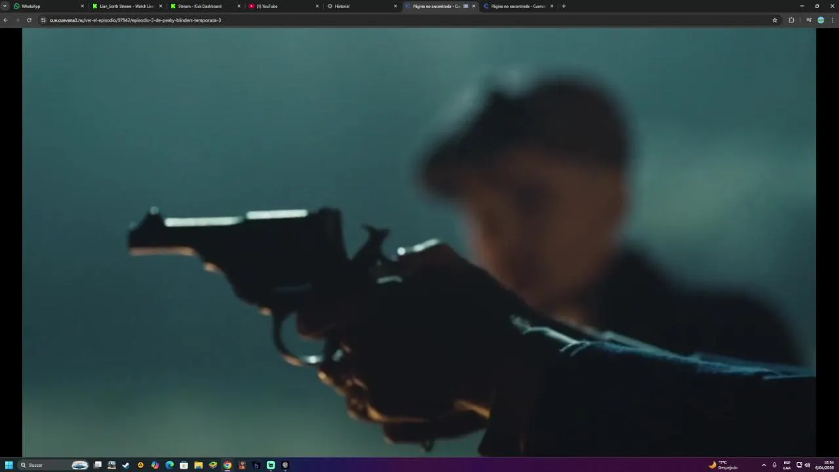Open the green Kick app taskbar icon
The width and height of the screenshot is (839, 472).
(x=271, y=465)
